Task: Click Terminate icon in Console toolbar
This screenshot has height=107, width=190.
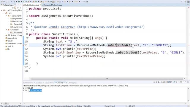Action: tap(154, 82)
